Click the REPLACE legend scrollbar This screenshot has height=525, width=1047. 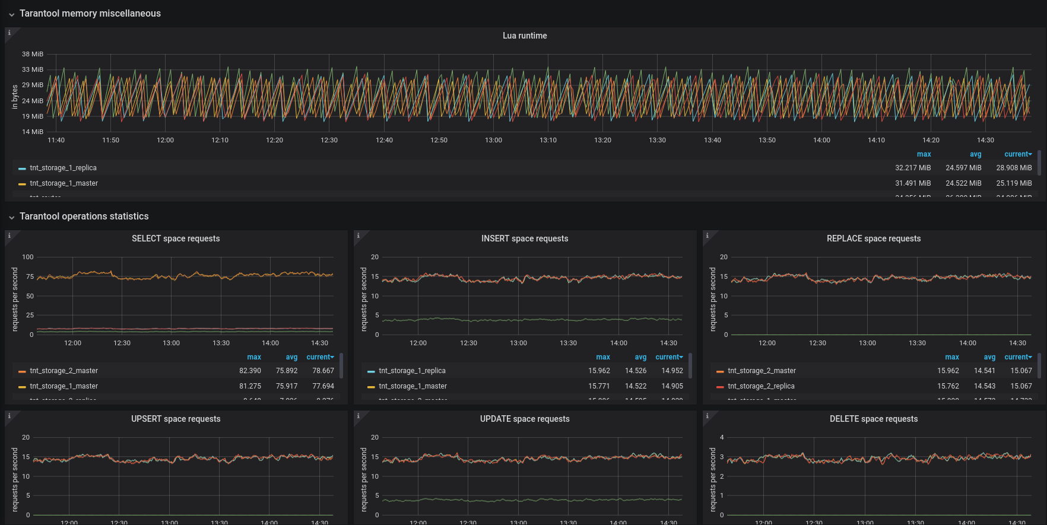(1039, 365)
